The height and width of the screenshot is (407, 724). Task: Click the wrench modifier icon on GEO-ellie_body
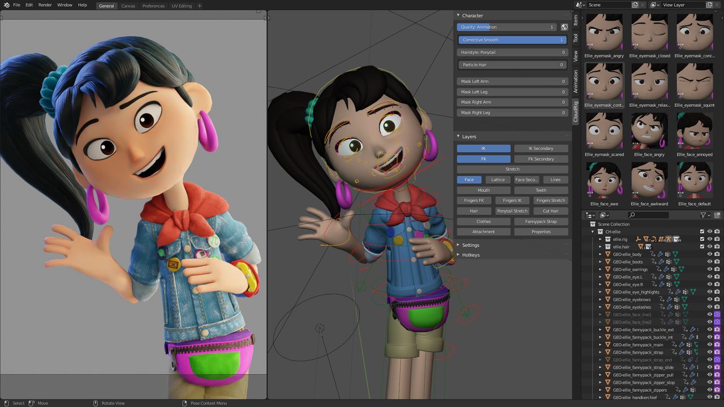(660, 254)
